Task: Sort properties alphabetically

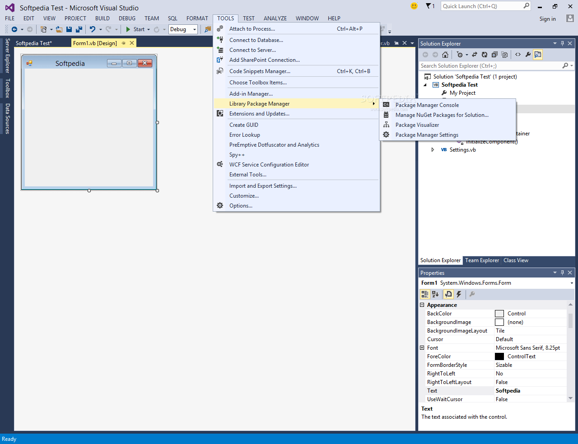Action: click(x=435, y=294)
